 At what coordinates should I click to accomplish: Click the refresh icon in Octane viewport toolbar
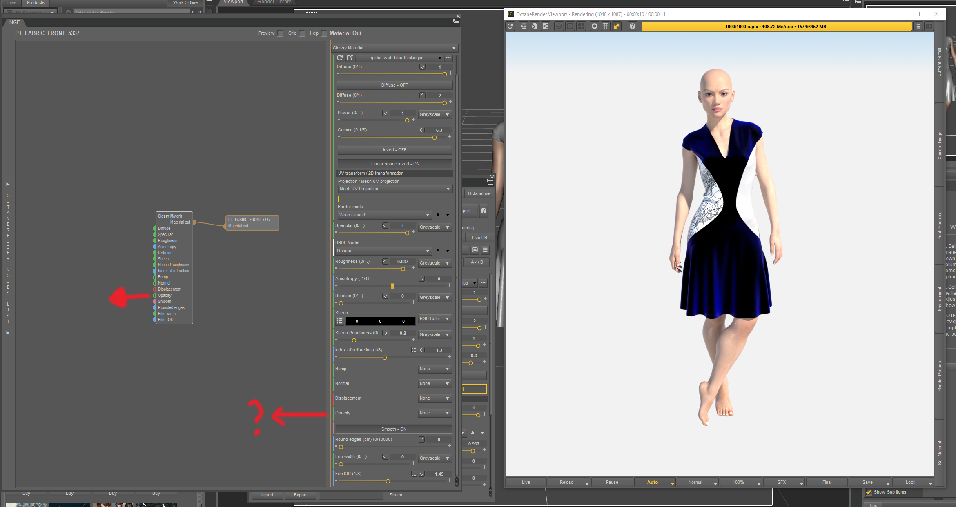click(510, 27)
